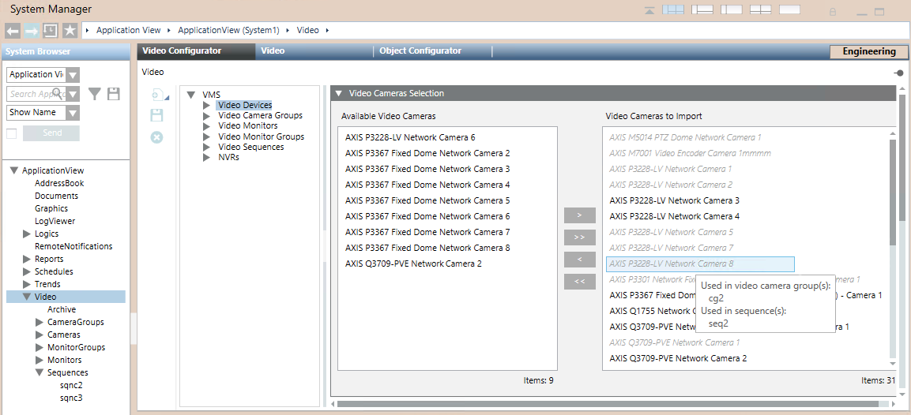Select the fifth single-pane layout icon
The height and width of the screenshot is (415, 911).
point(789,10)
